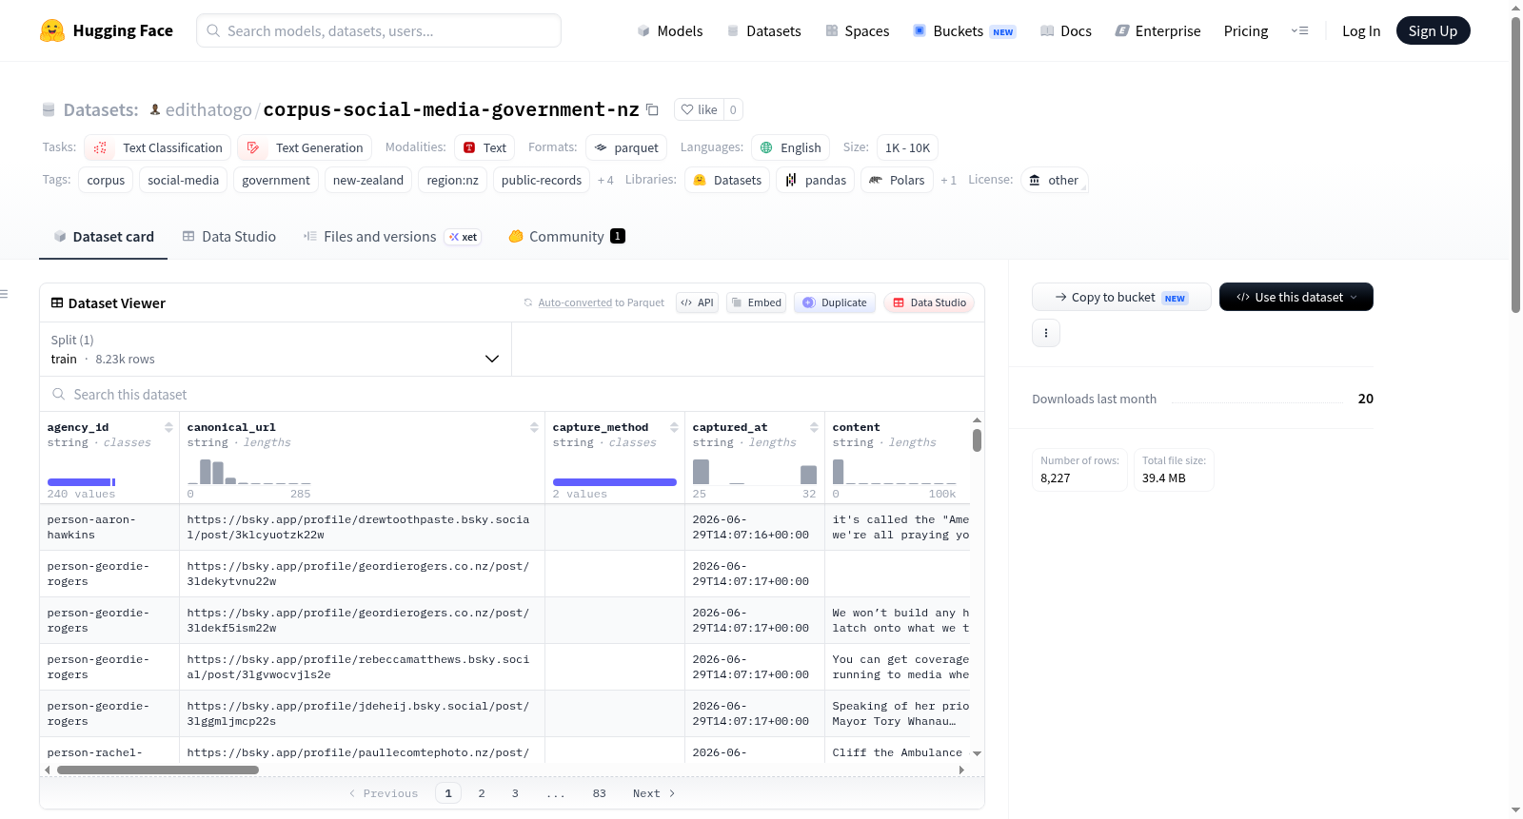This screenshot has height=819, width=1523.
Task: Open the three-dot more options button
Action: coord(1046,333)
